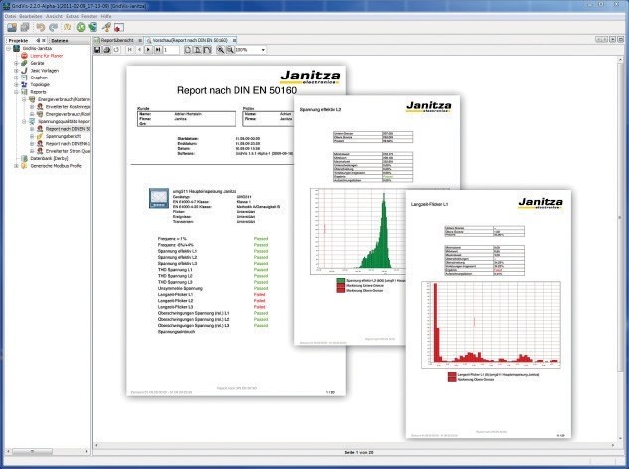Switch to the Dateien panel tab
This screenshot has width=629, height=469.
tap(60, 38)
